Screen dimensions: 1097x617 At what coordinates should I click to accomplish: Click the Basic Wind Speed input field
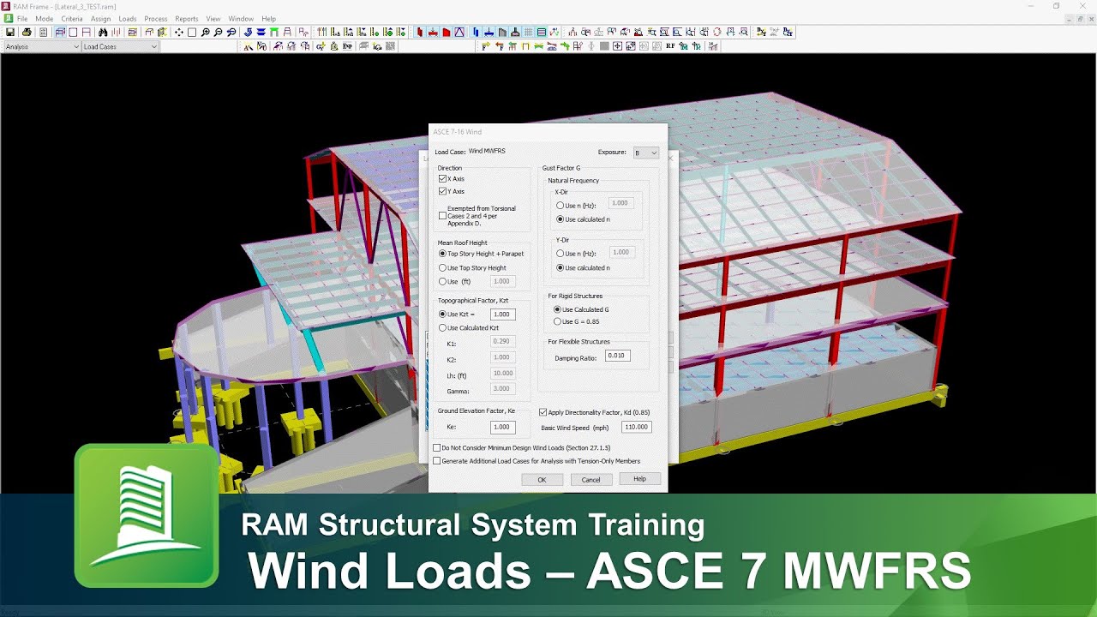[636, 427]
